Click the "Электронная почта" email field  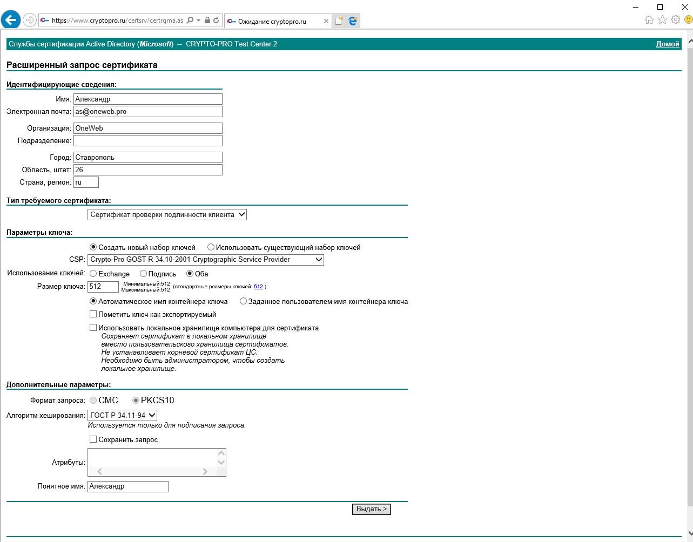point(148,111)
